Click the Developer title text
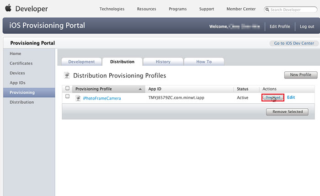 pyautogui.click(x=32, y=9)
